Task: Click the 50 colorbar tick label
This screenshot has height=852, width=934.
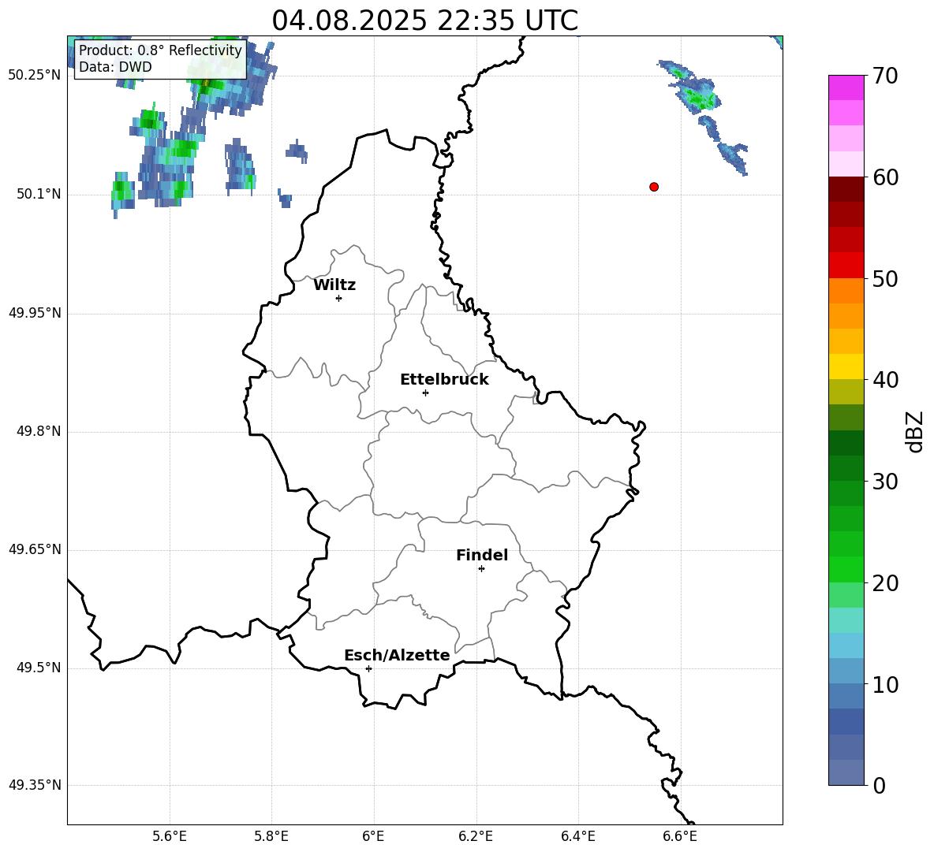Action: click(884, 279)
